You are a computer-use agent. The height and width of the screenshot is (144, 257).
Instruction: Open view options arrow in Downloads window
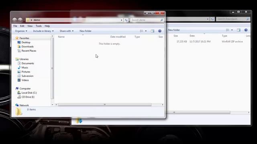pos(232,30)
